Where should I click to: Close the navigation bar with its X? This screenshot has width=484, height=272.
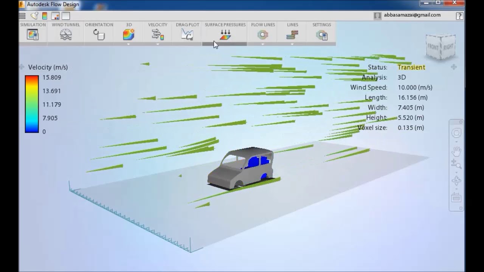tap(461, 122)
